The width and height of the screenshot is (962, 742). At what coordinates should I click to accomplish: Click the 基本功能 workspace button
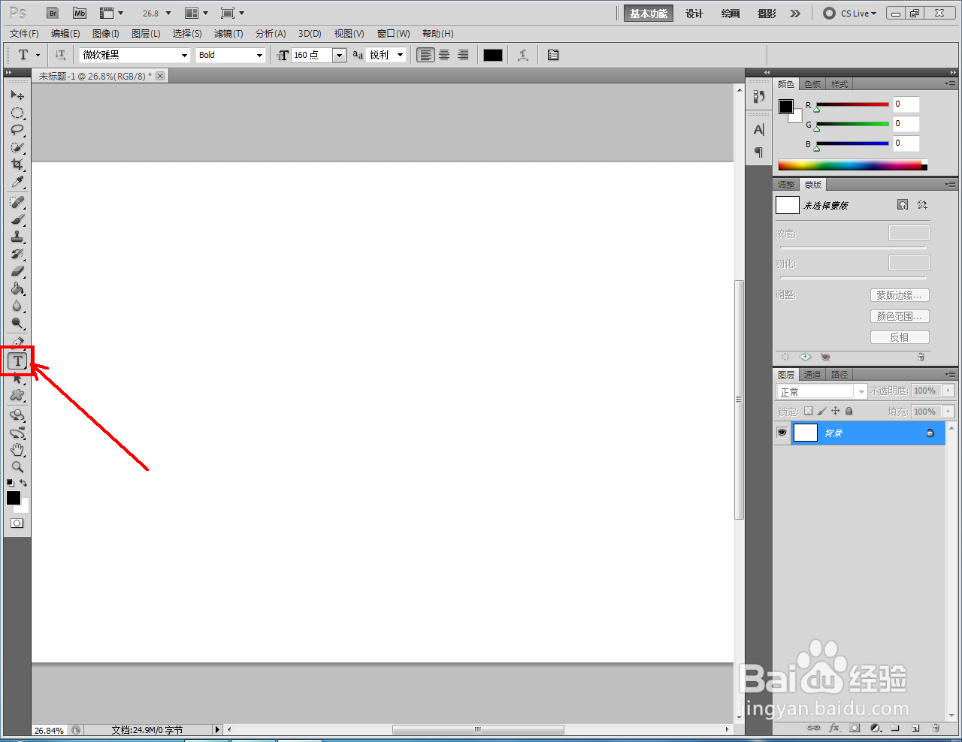649,14
